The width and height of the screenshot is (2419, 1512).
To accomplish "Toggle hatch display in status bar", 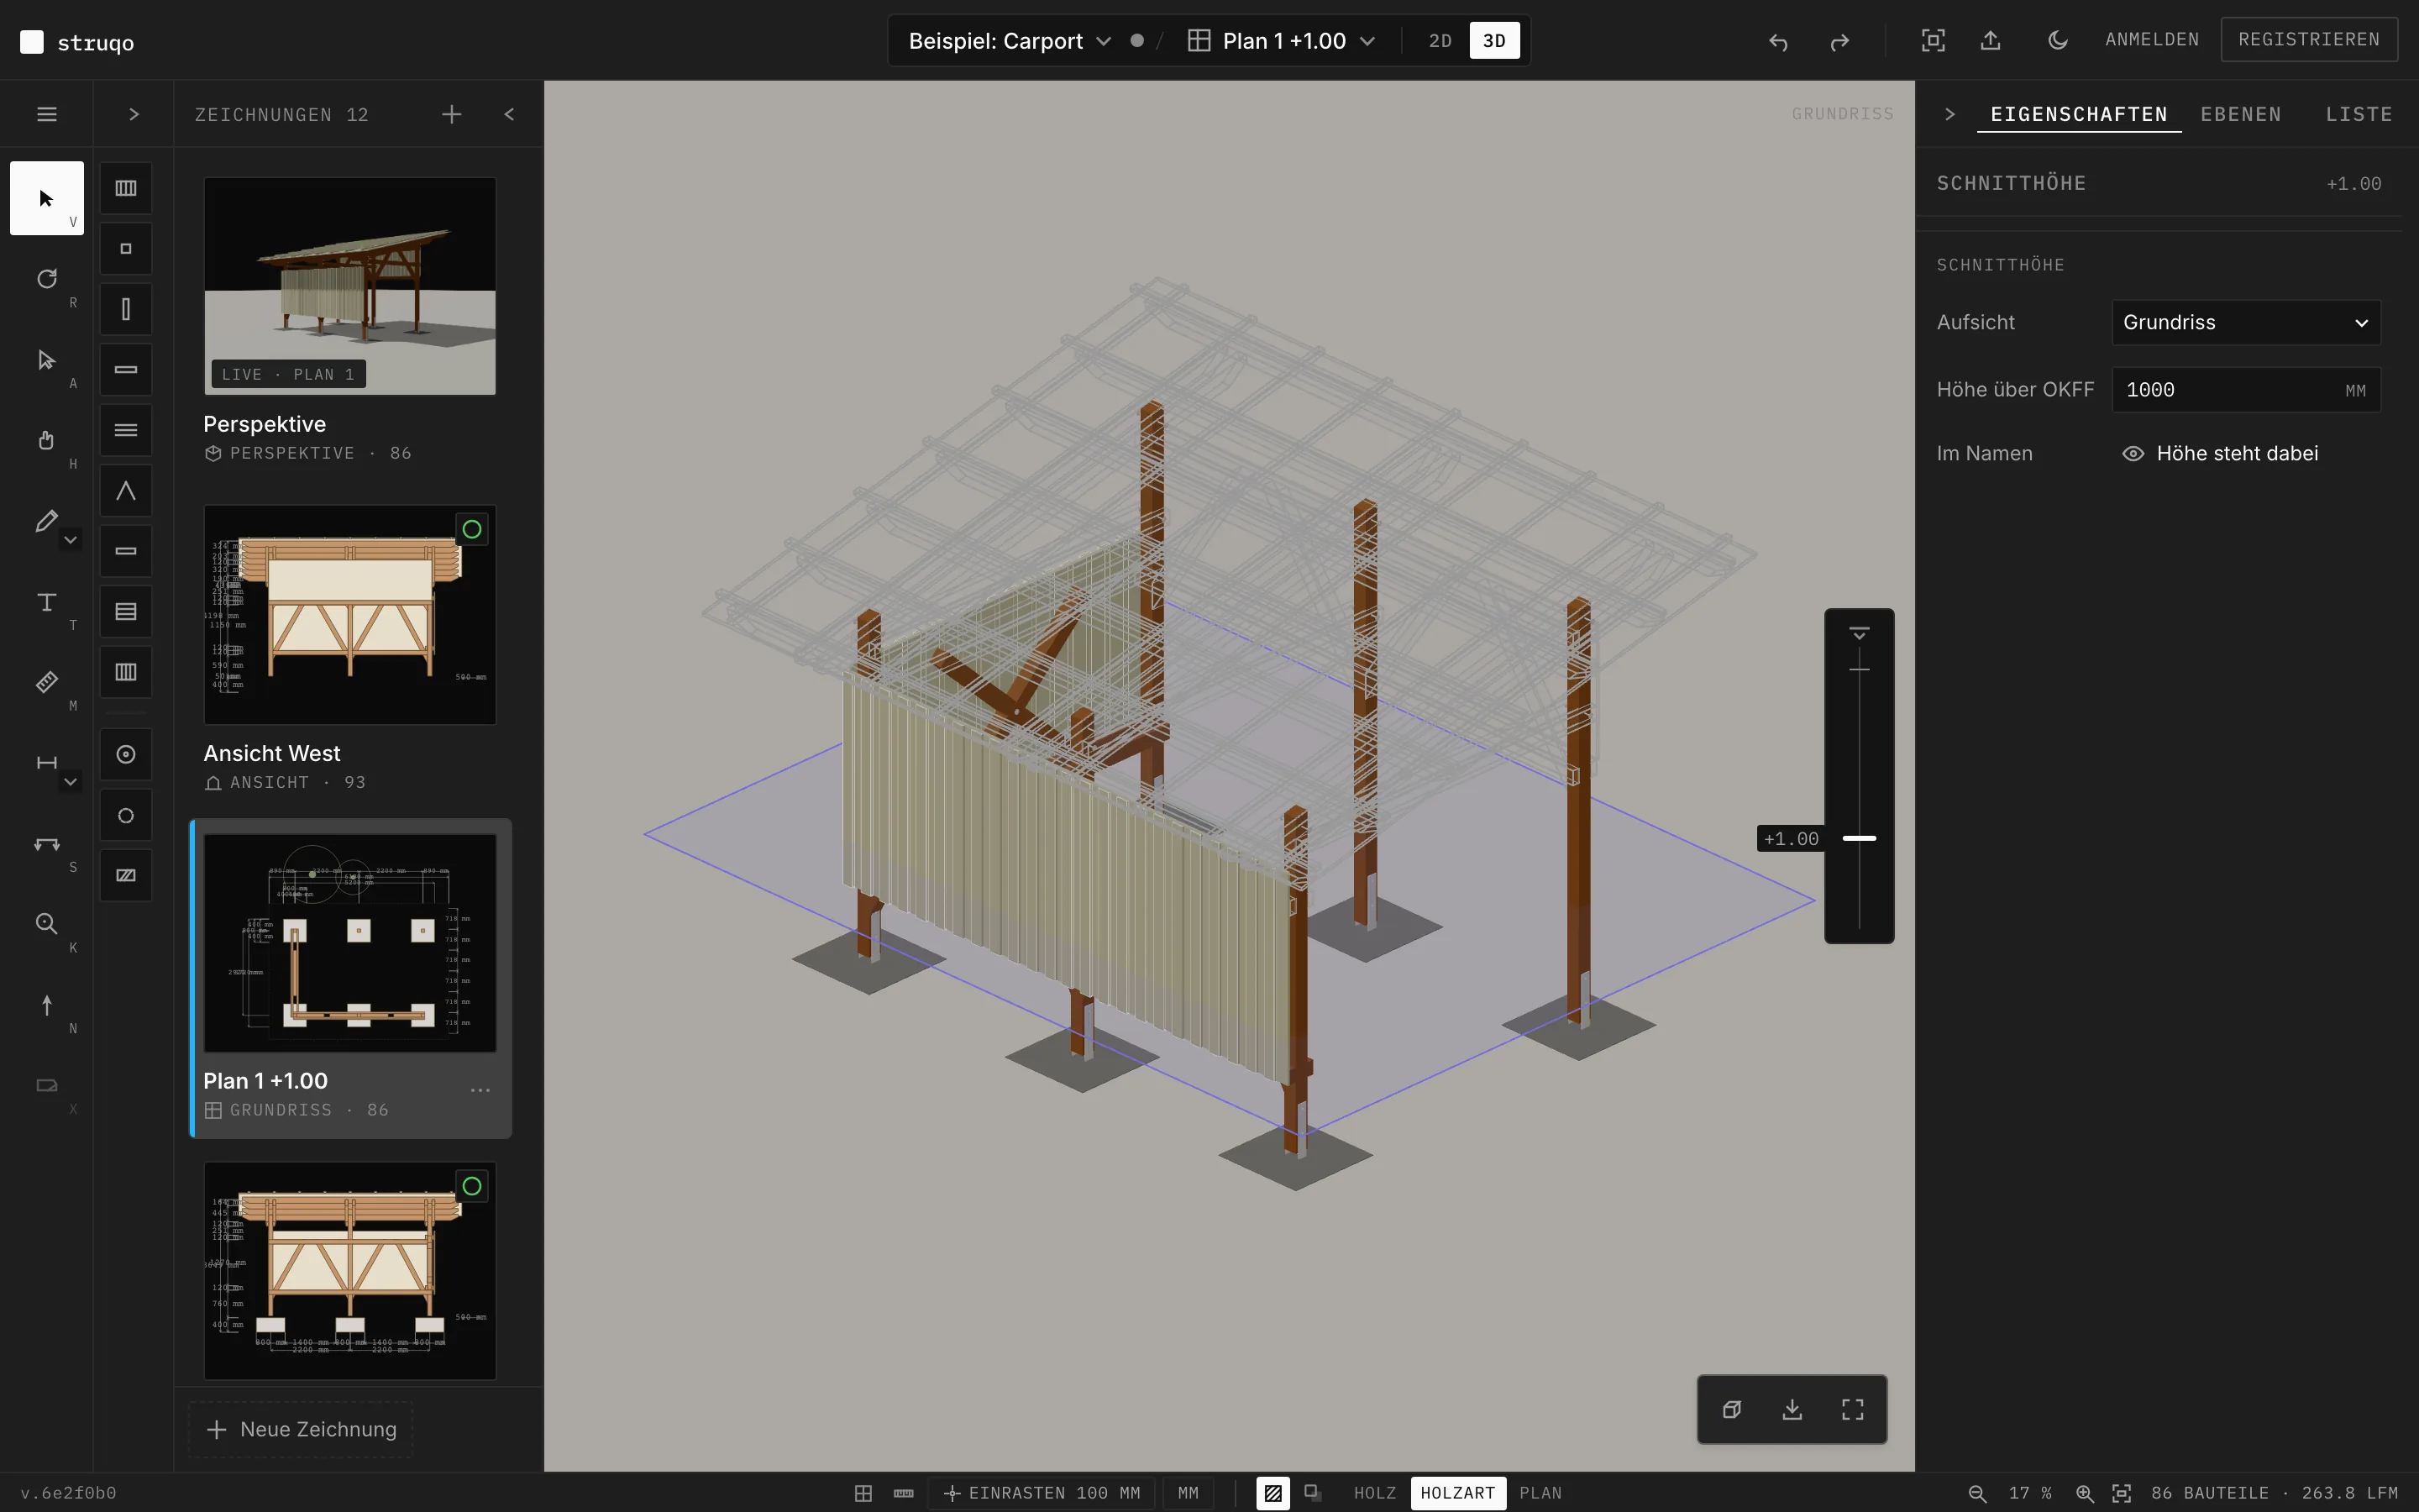I will [x=1272, y=1493].
